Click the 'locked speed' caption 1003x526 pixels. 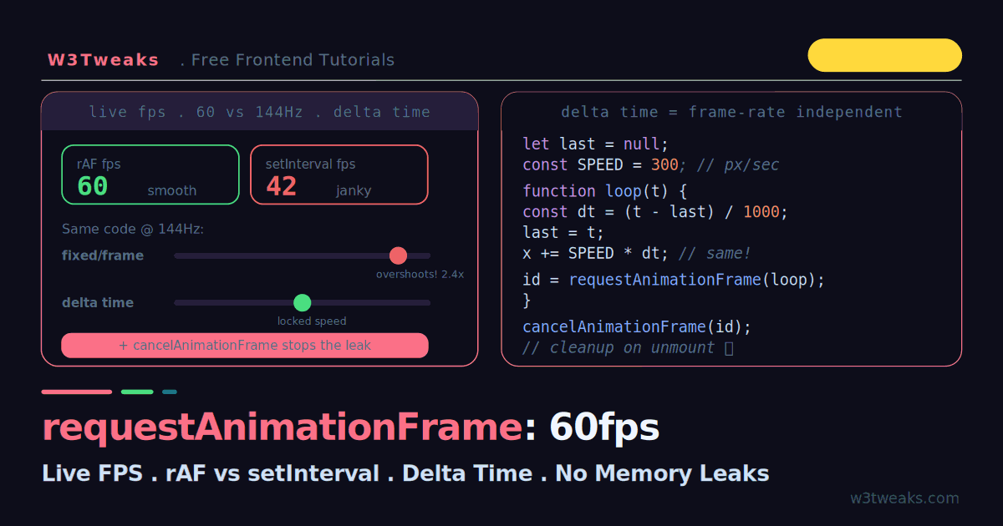312,321
